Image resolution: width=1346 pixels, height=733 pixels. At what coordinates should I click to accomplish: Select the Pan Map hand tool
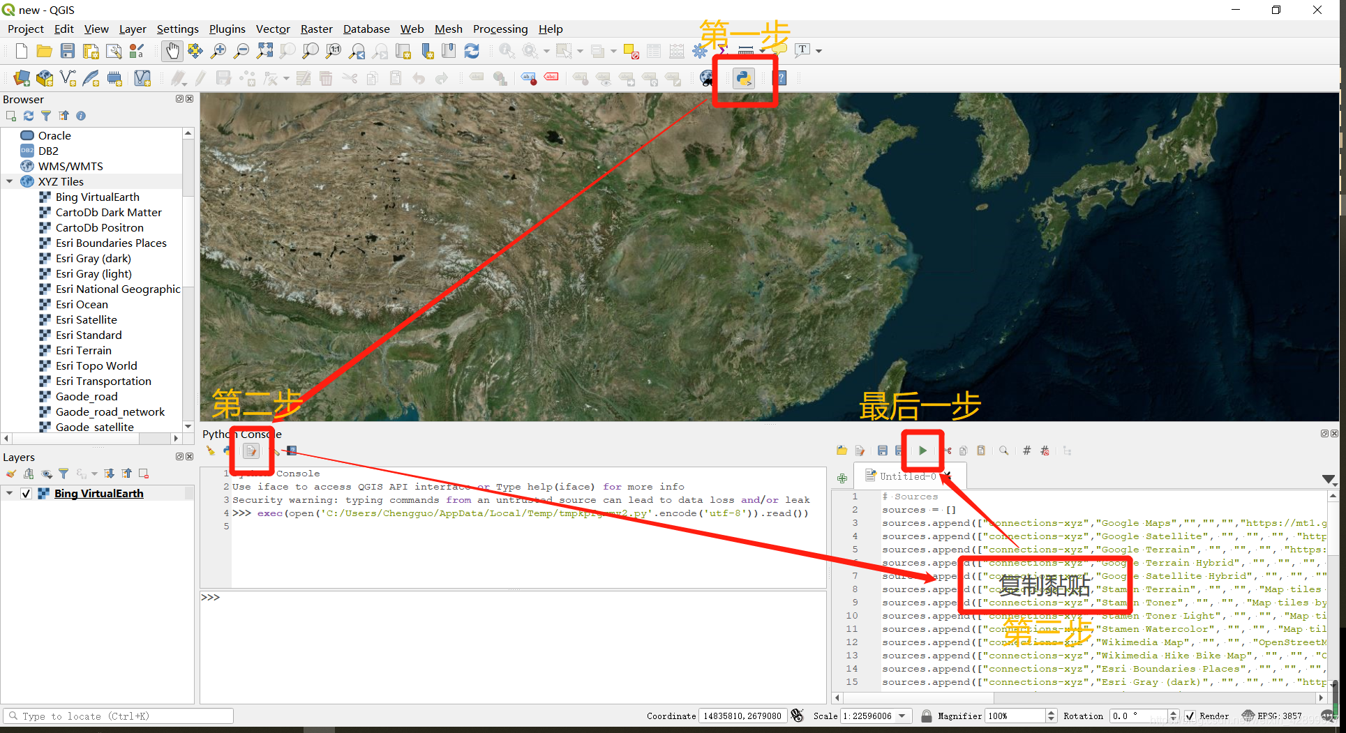(172, 51)
